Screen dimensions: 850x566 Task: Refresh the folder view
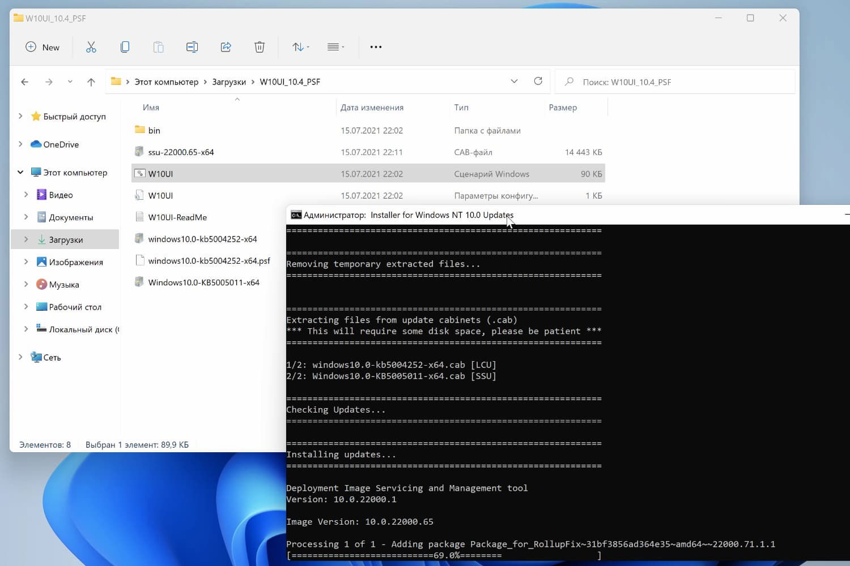coord(538,82)
